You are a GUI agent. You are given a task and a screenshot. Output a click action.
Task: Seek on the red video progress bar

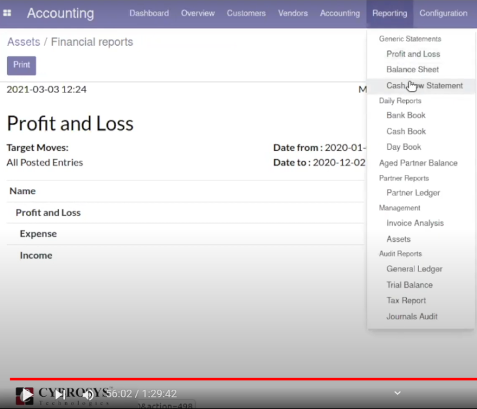point(243,379)
